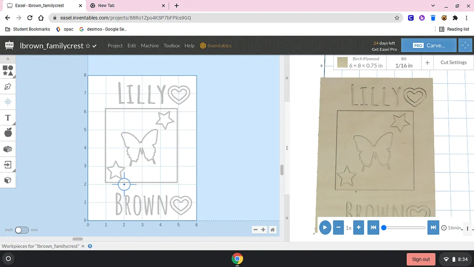Image resolution: width=474 pixels, height=267 pixels.
Task: Click the Carve button
Action: click(x=429, y=45)
